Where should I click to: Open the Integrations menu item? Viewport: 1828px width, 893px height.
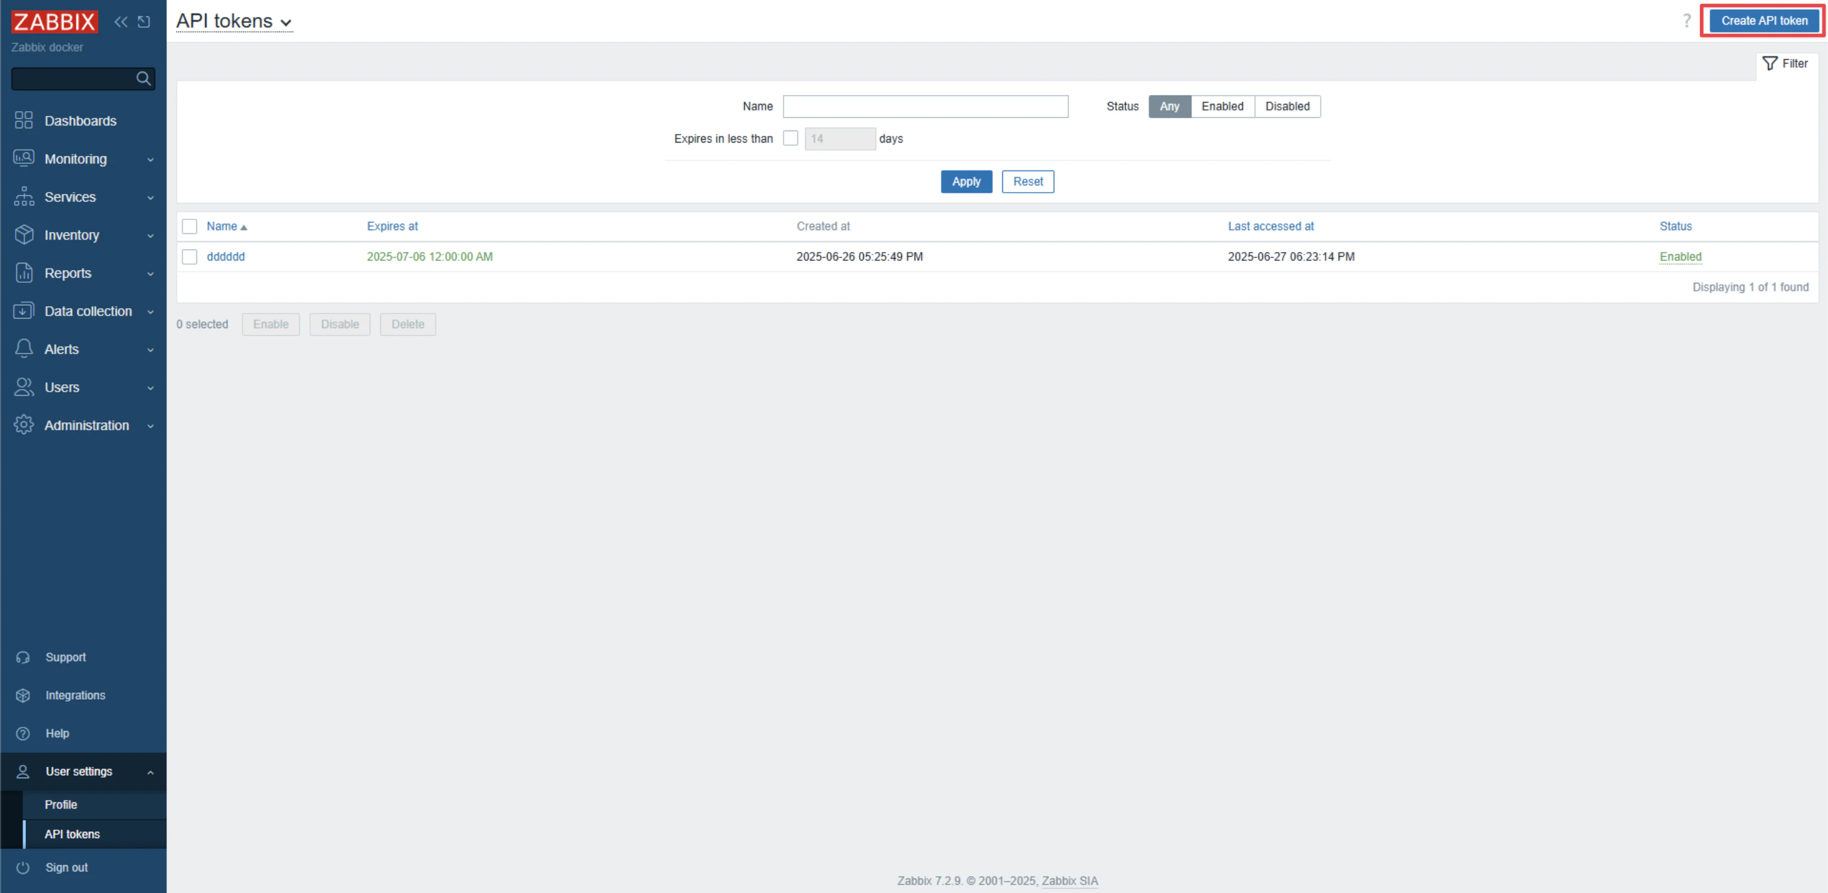[83, 695]
